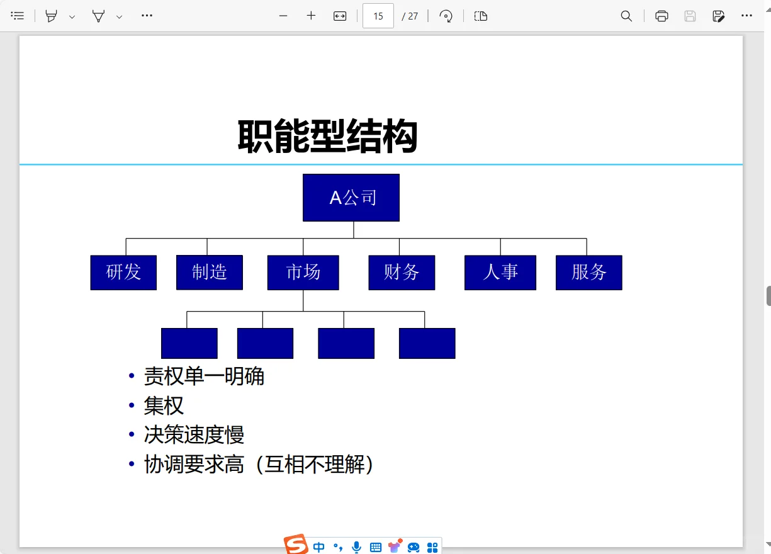Toggle Sogou punctuation mode
This screenshot has height=554, width=771.
pos(339,546)
